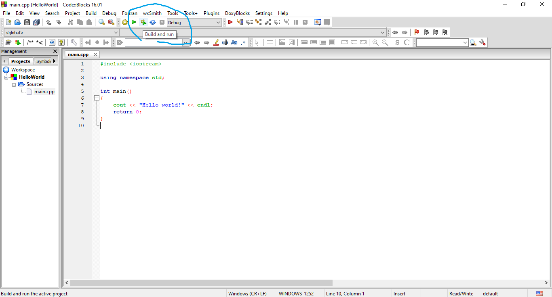Click the green Run arrow icon
552x297 pixels.
(134, 22)
